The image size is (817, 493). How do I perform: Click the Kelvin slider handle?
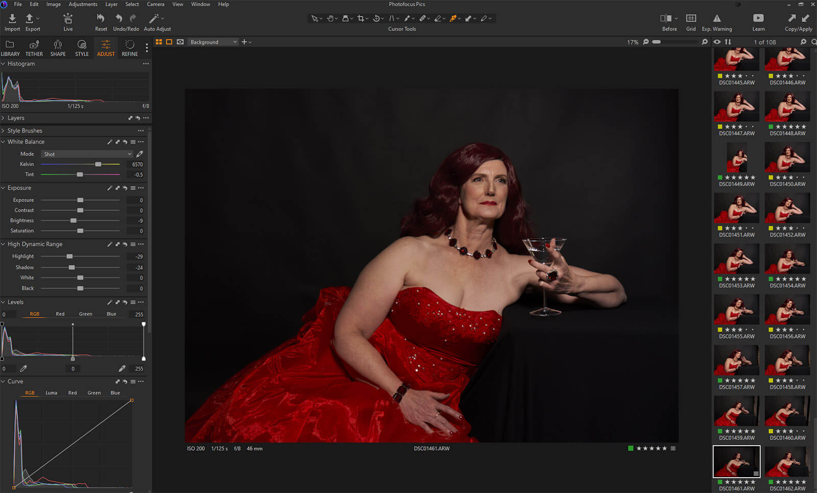pyautogui.click(x=98, y=164)
